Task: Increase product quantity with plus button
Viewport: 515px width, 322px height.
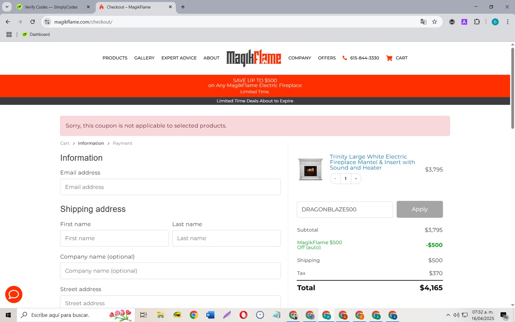Action: coord(356,179)
